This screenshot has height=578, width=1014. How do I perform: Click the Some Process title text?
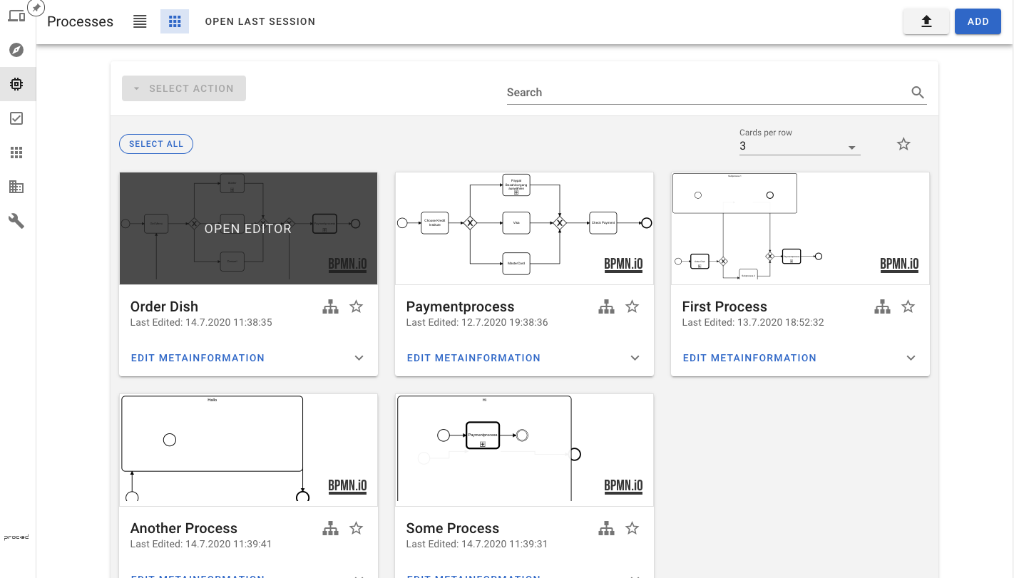pos(453,528)
